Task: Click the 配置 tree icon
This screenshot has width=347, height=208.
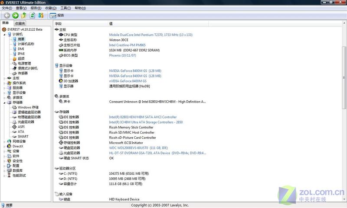Action: (x=9, y=166)
